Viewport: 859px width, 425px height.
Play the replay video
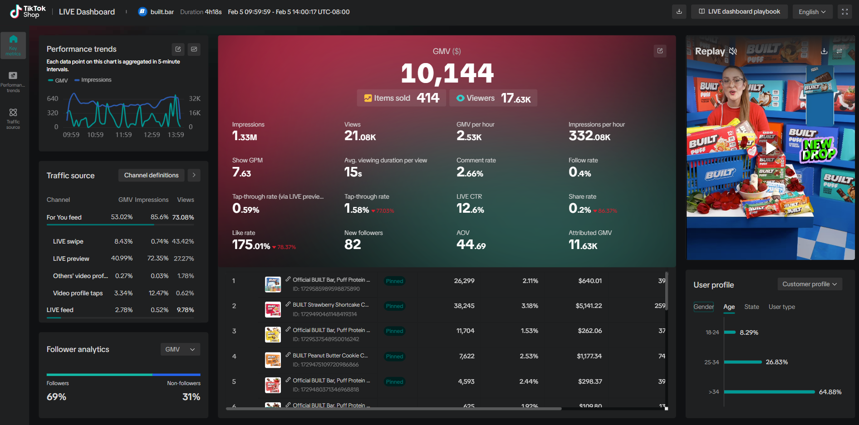[771, 148]
